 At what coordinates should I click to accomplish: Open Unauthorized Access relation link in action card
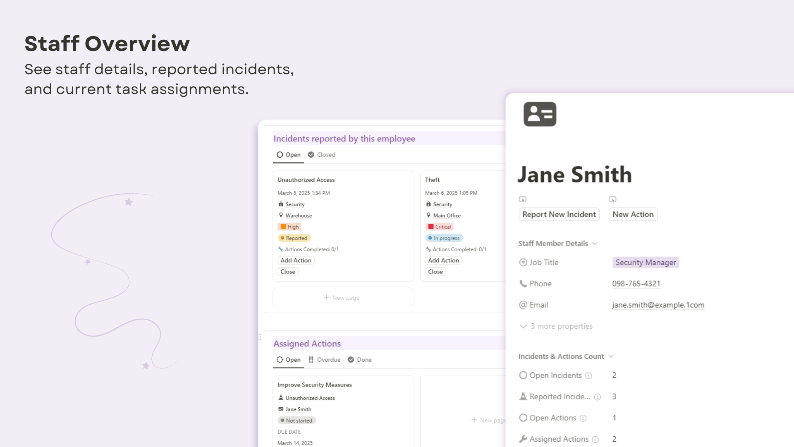click(310, 398)
